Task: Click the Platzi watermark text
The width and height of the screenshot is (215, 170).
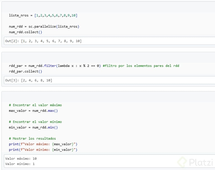Action: [x=200, y=162]
